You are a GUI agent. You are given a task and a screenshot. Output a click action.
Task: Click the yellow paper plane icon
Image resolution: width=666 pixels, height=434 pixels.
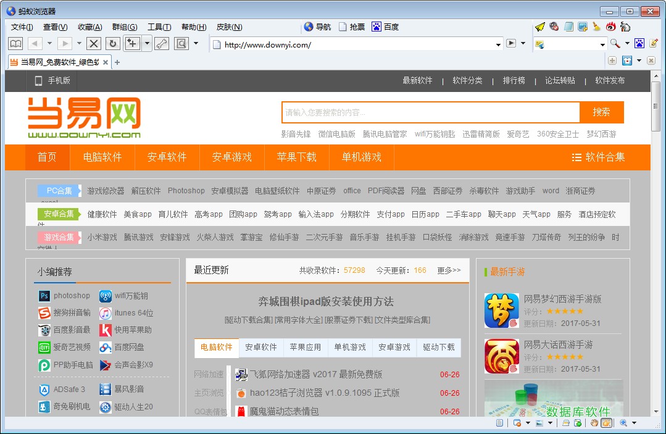tap(539, 26)
